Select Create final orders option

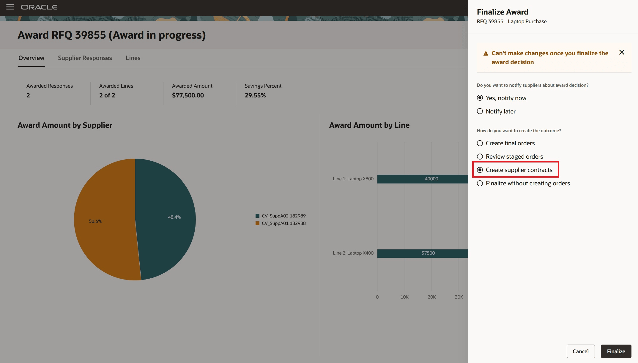tap(480, 143)
